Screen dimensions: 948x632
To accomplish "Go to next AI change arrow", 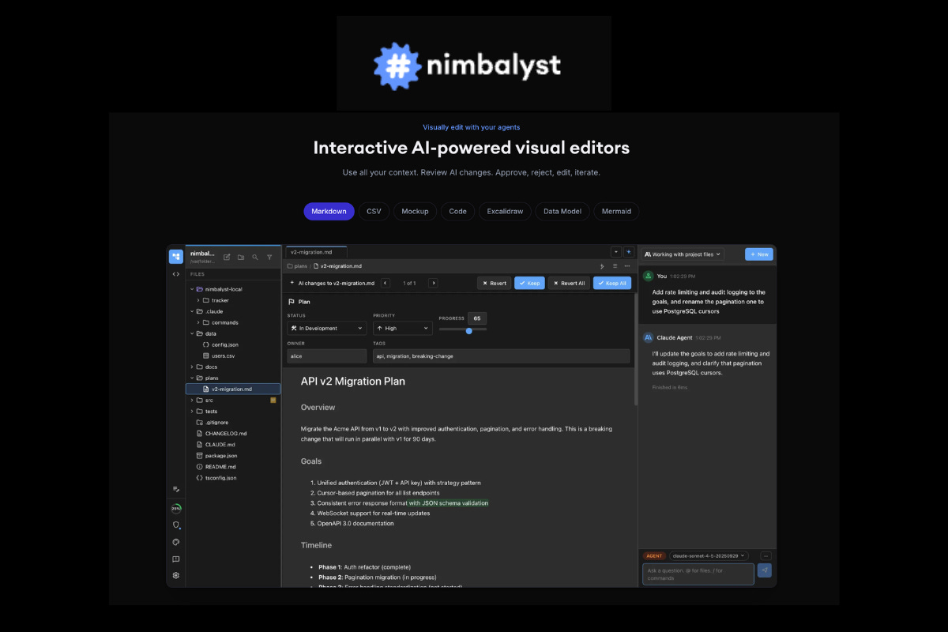I will pyautogui.click(x=433, y=283).
